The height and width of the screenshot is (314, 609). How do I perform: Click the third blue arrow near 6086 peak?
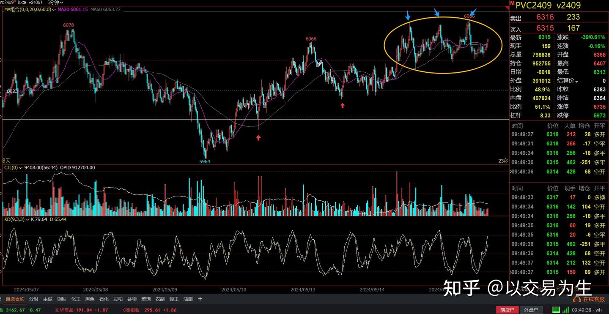473,13
